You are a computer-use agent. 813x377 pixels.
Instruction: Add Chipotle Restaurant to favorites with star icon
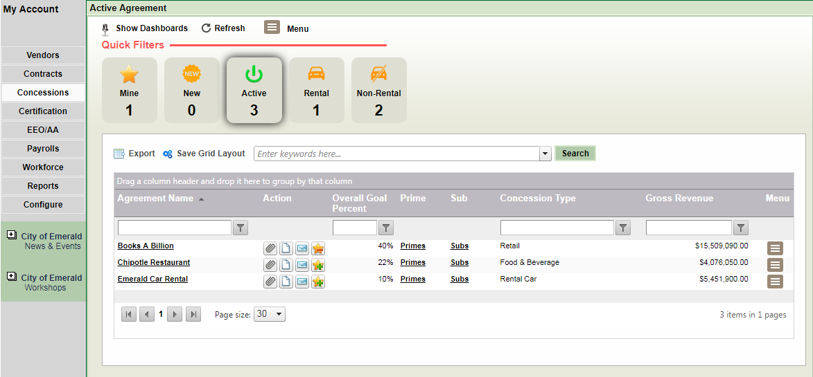[x=318, y=264]
